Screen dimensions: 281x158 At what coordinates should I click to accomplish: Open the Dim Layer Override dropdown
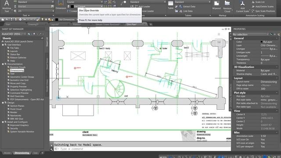click(87, 7)
